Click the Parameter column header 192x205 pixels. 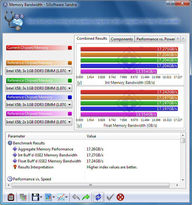click(45, 136)
